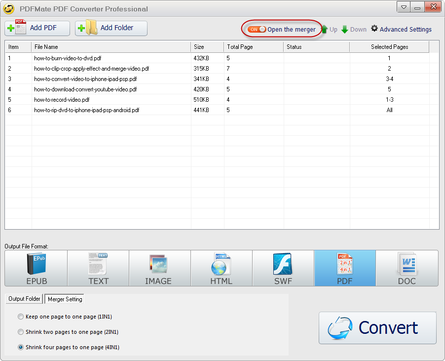Image resolution: width=445 pixels, height=361 pixels.
Task: Sort by the File Name column header
Action: pos(111,47)
